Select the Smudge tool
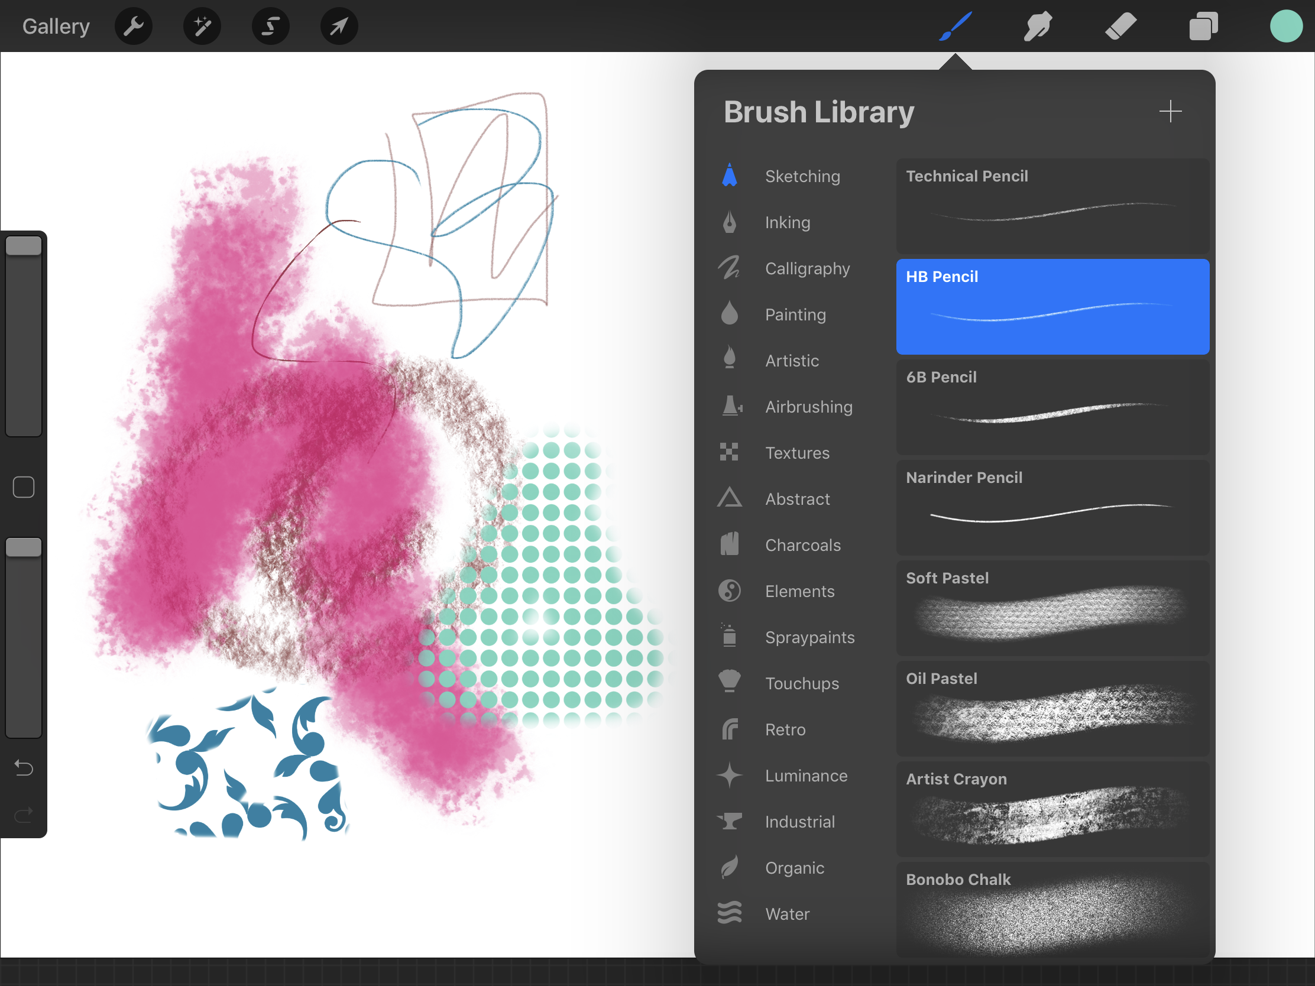Screen dimensions: 1315x986 pos(1038,26)
